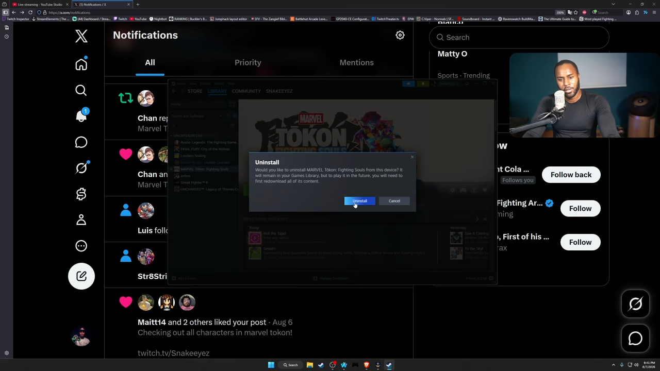This screenshot has height=371, width=660.
Task: Open Profile icon in X sidebar
Action: point(81,220)
